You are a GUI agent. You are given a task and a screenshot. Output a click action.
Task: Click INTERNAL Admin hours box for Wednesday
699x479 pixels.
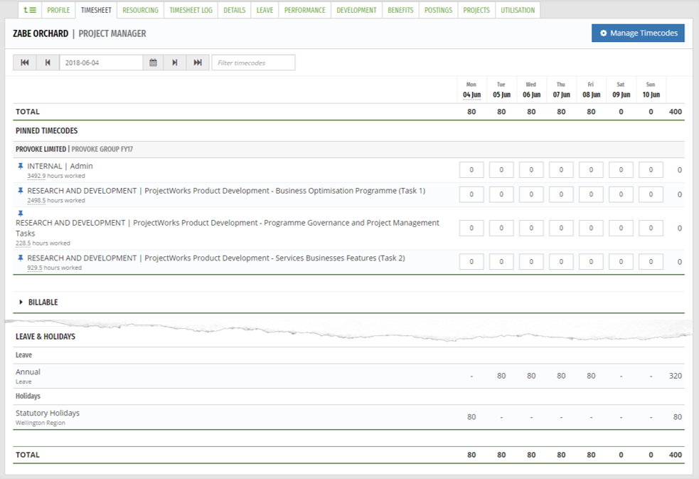click(531, 170)
